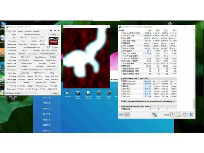Toggle the UEFI checkbox

[53, 47]
